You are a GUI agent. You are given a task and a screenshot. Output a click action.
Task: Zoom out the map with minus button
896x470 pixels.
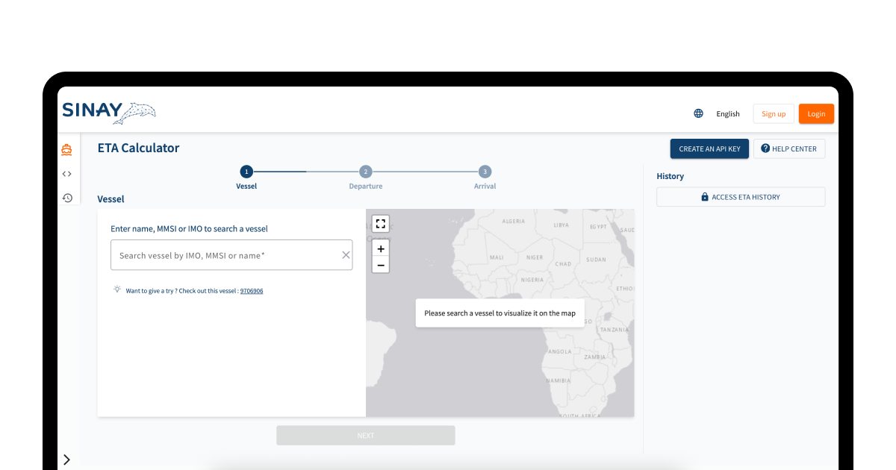click(381, 265)
